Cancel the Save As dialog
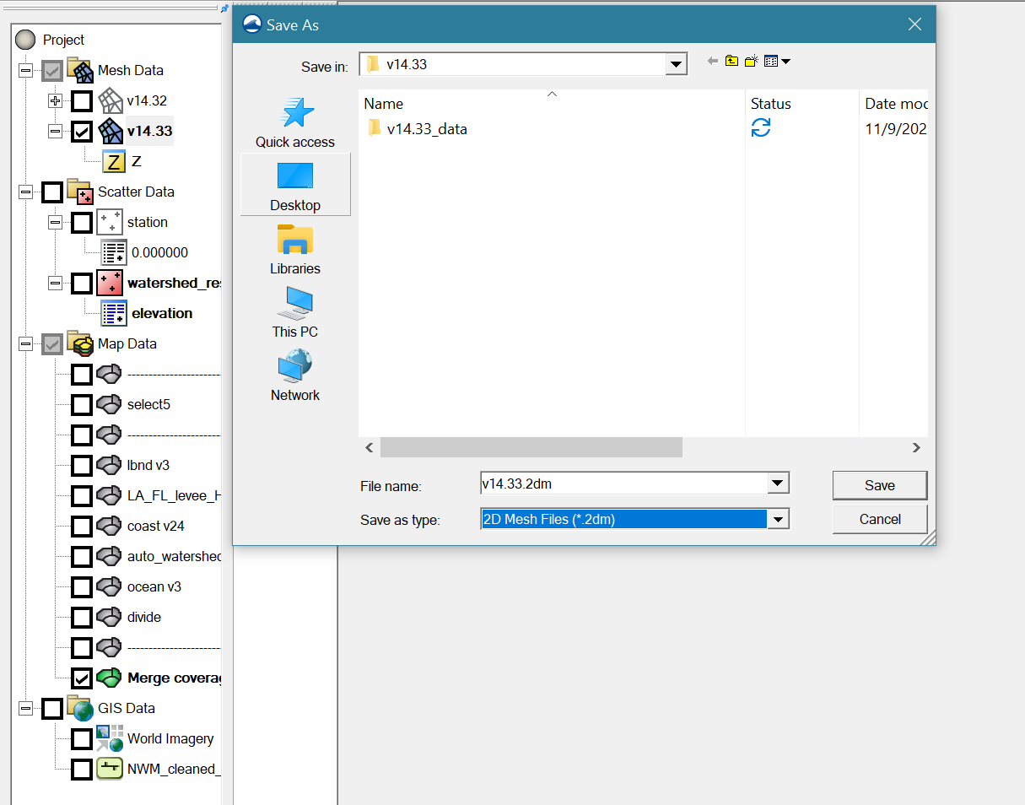 879,519
